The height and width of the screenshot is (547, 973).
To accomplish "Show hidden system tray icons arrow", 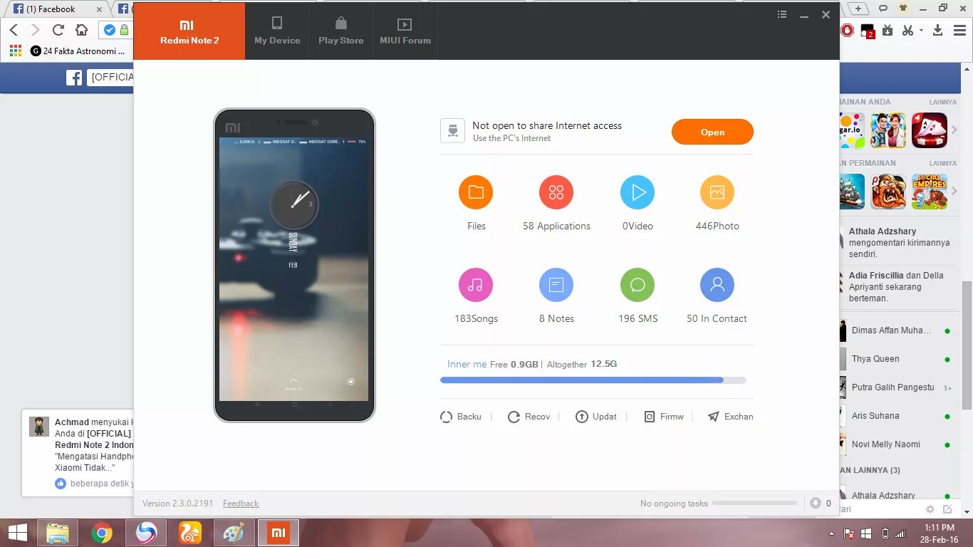I will tap(831, 533).
